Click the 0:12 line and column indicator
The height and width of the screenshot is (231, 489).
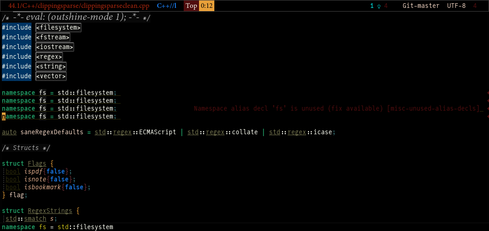coord(207,6)
